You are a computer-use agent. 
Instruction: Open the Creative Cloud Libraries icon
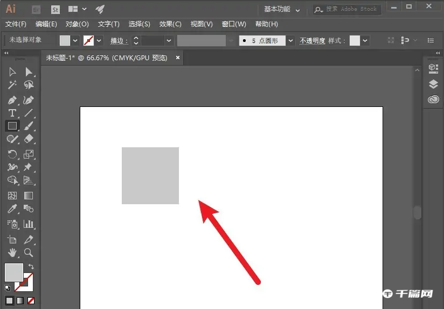tap(433, 99)
